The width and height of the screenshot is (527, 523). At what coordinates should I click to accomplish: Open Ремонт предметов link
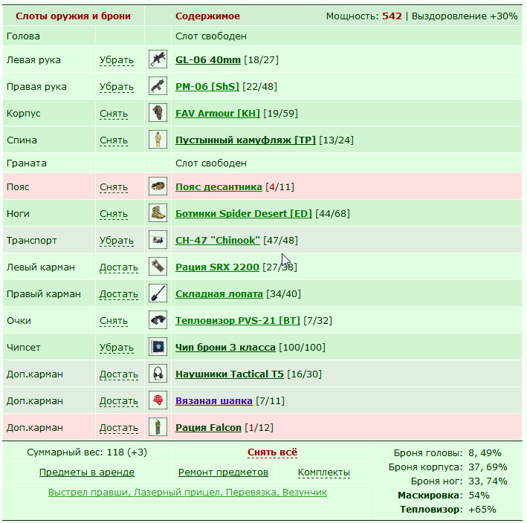(223, 472)
